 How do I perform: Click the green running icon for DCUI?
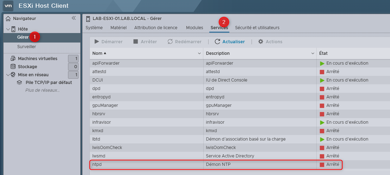[x=322, y=80]
